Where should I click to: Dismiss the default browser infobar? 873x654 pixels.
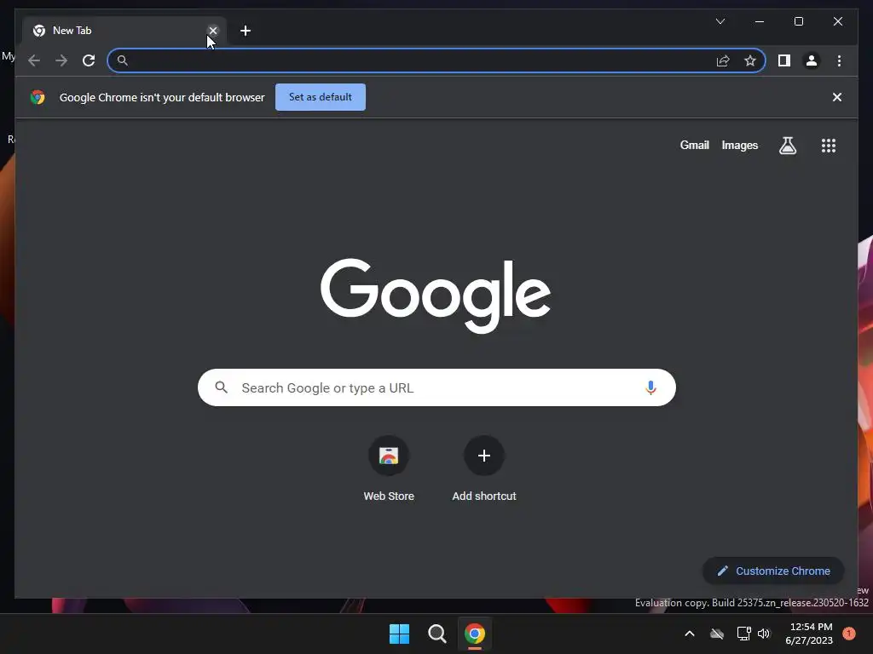click(x=837, y=97)
